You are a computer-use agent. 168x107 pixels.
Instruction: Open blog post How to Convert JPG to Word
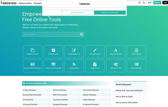coord(126,103)
